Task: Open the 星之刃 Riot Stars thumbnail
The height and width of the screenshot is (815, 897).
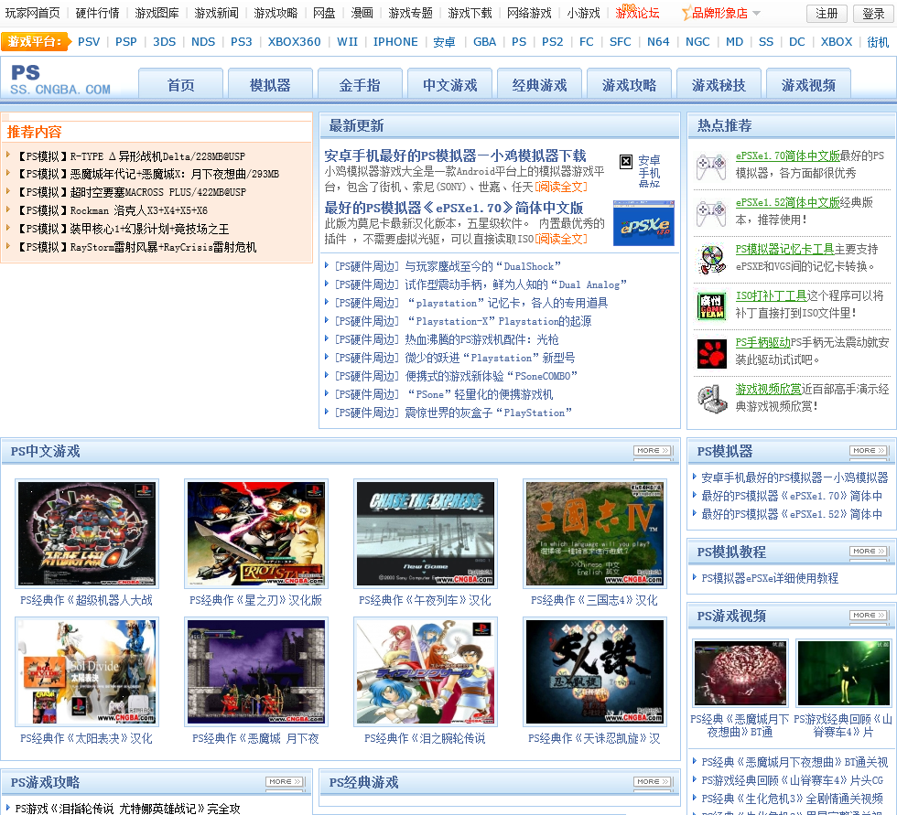Action: (x=256, y=534)
